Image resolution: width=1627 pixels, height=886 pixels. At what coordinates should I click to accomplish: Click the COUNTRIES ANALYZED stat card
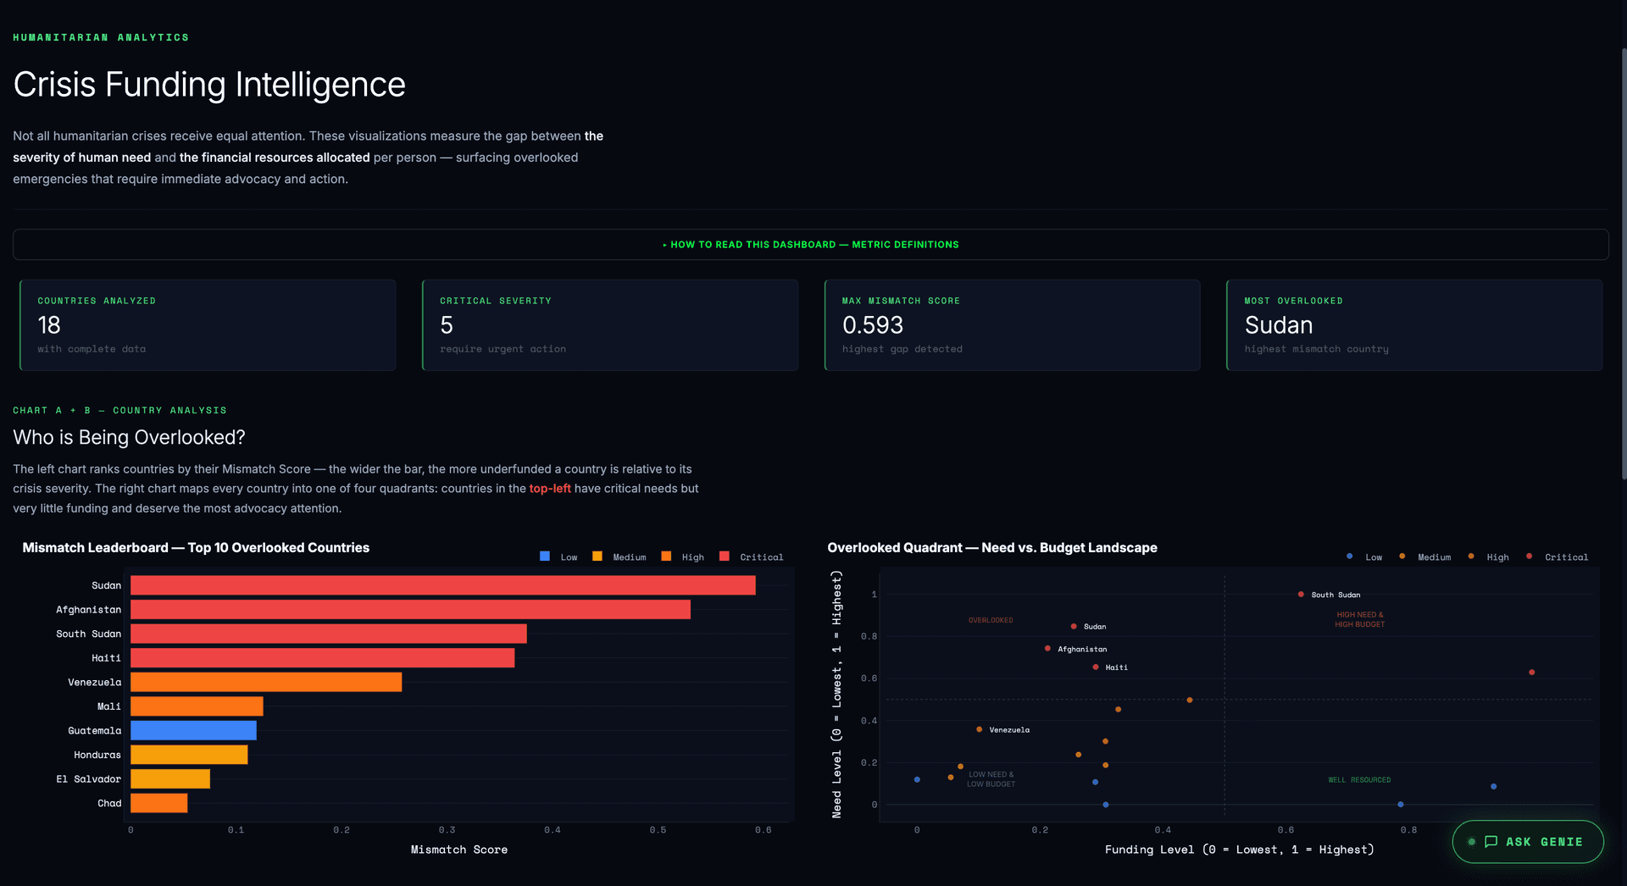(x=207, y=325)
